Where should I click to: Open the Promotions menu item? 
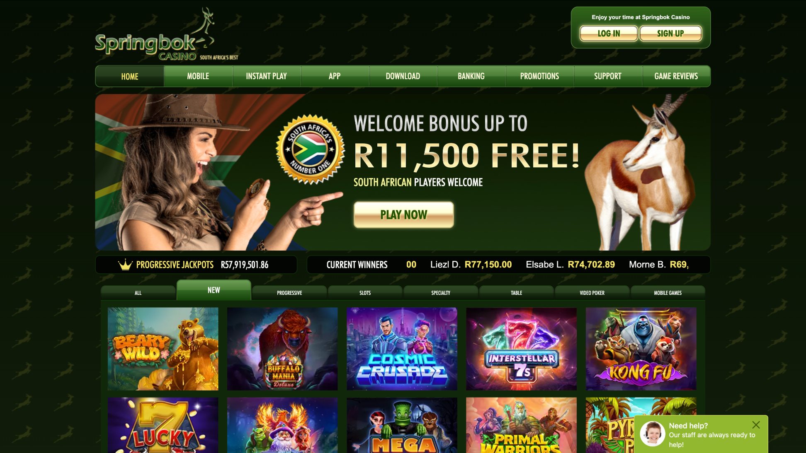(539, 76)
